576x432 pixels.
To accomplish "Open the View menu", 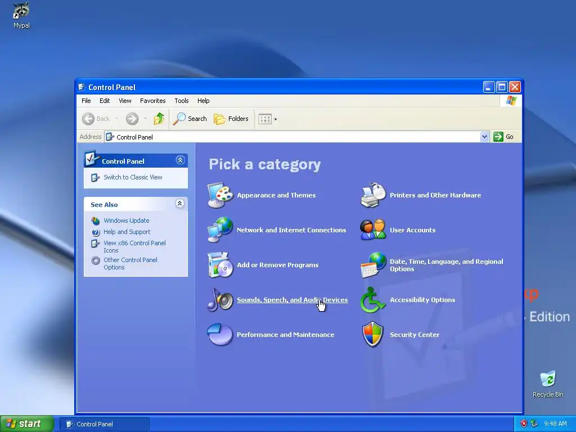I will [125, 101].
